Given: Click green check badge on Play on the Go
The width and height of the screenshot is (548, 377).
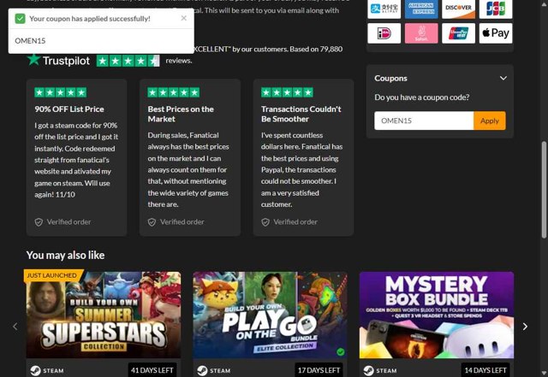Looking at the screenshot, I should [341, 352].
